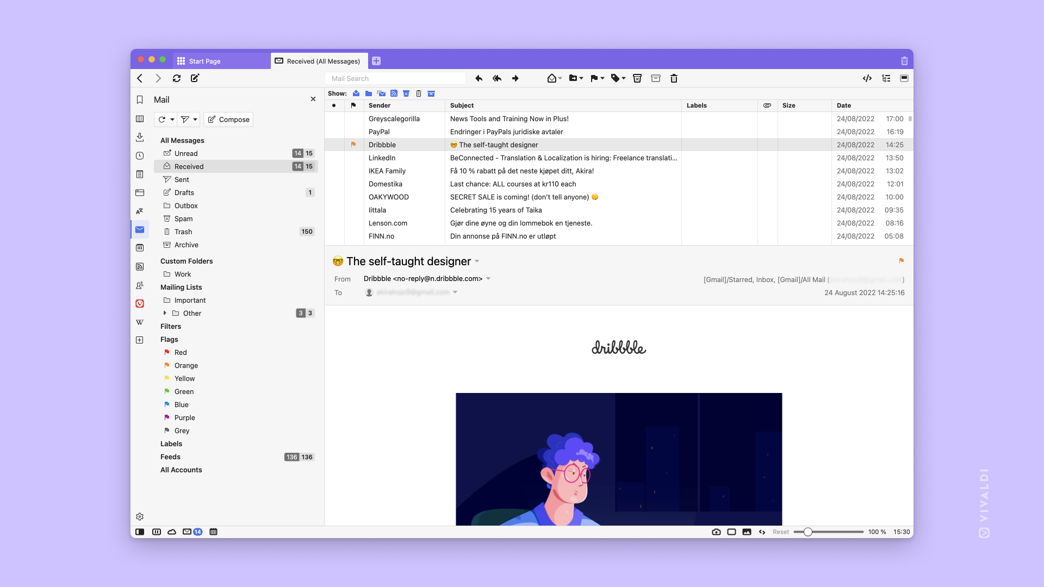Open the Drafts folder

(236, 192)
